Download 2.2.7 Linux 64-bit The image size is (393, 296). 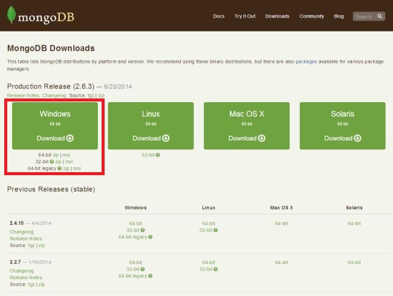[209, 262]
